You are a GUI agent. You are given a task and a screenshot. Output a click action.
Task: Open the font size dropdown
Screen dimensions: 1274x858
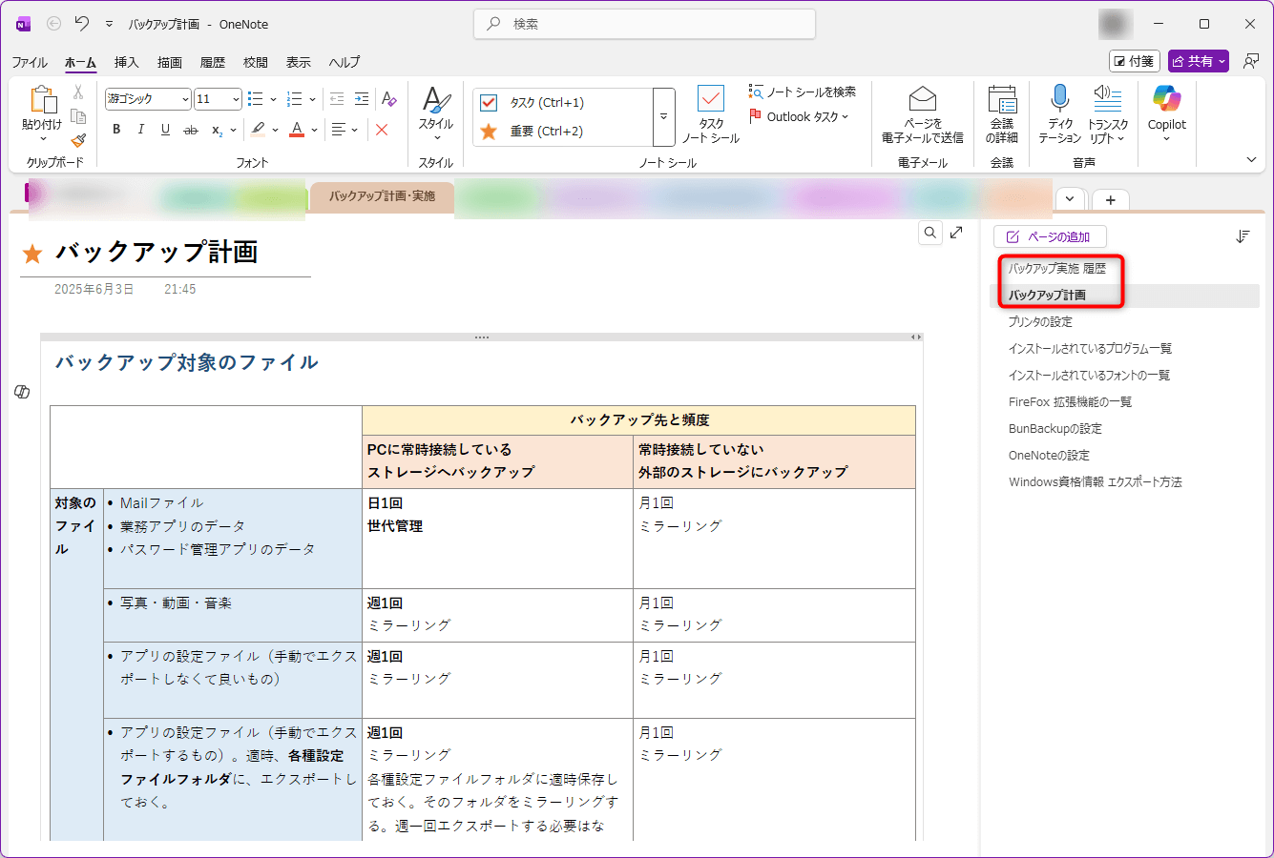click(x=236, y=99)
